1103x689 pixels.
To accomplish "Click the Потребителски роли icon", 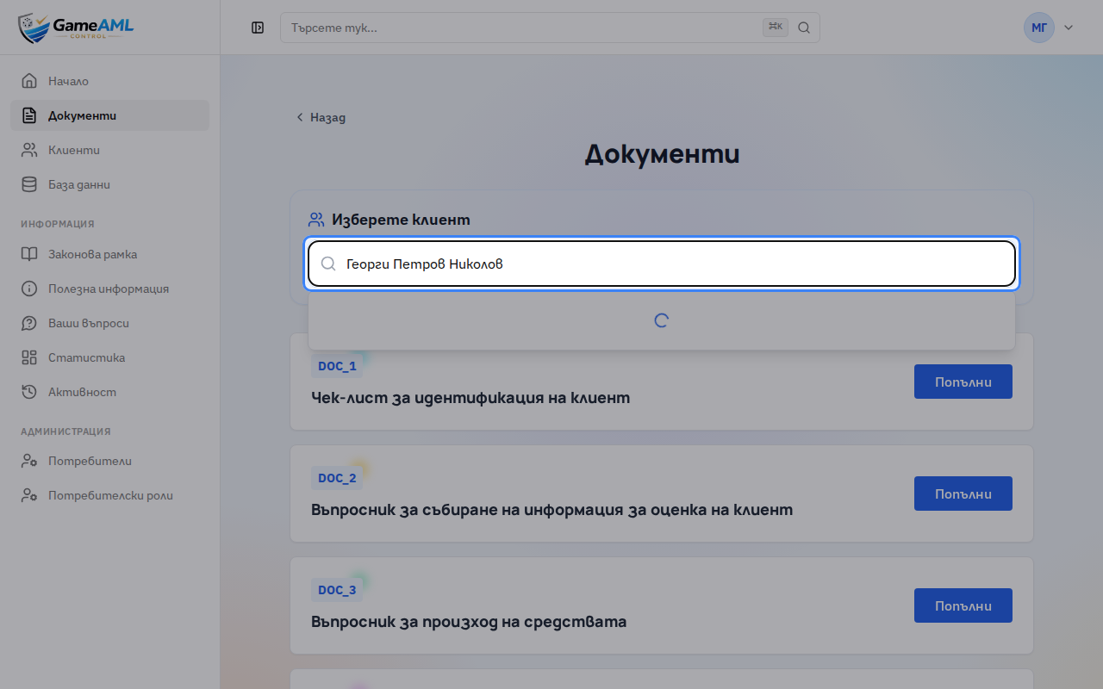I will tap(29, 495).
